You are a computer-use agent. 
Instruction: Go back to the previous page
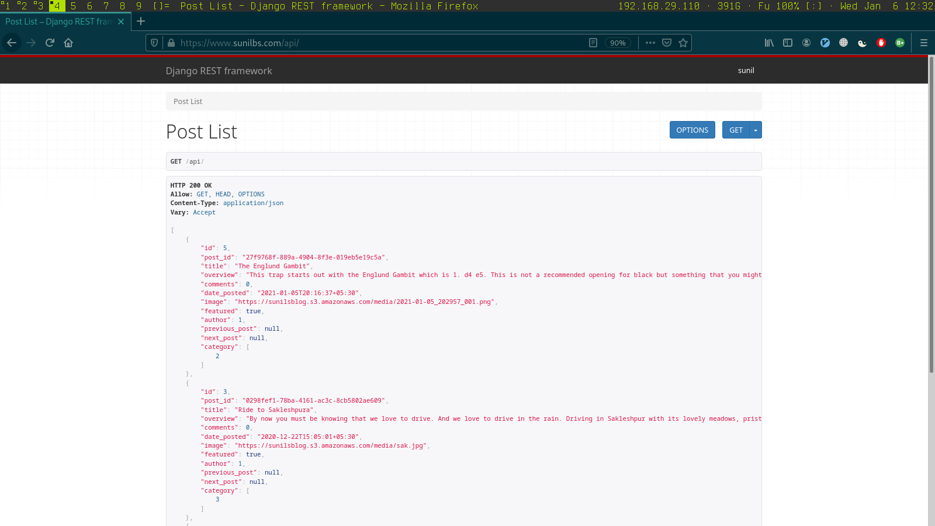pos(12,43)
